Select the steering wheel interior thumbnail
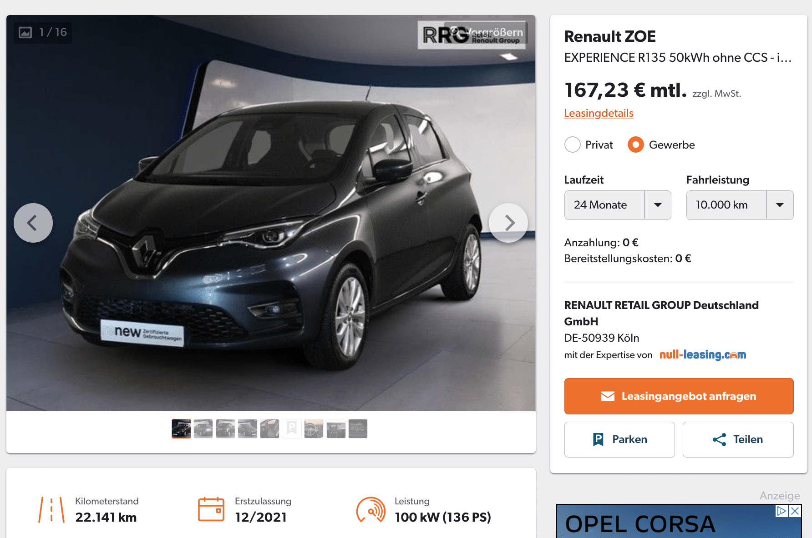Image resolution: width=812 pixels, height=538 pixels. [314, 428]
